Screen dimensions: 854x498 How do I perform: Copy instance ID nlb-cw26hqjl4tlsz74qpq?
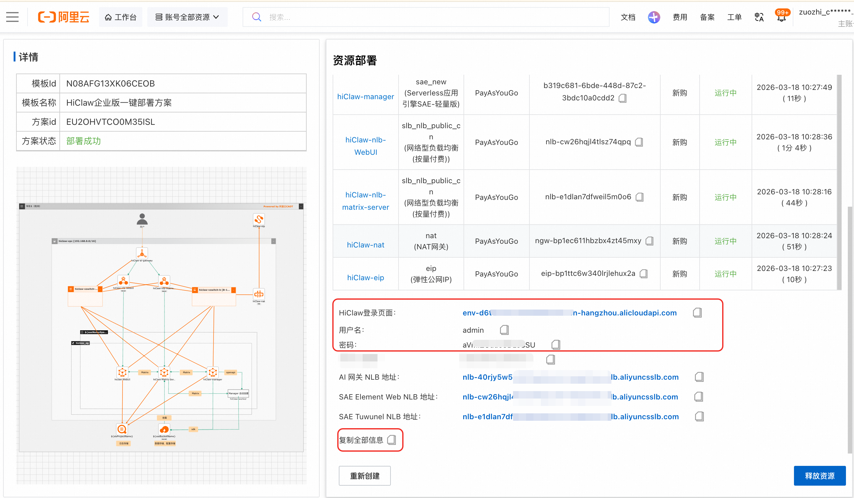point(639,142)
